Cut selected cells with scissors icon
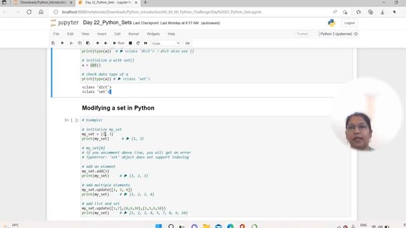 tap(72, 43)
